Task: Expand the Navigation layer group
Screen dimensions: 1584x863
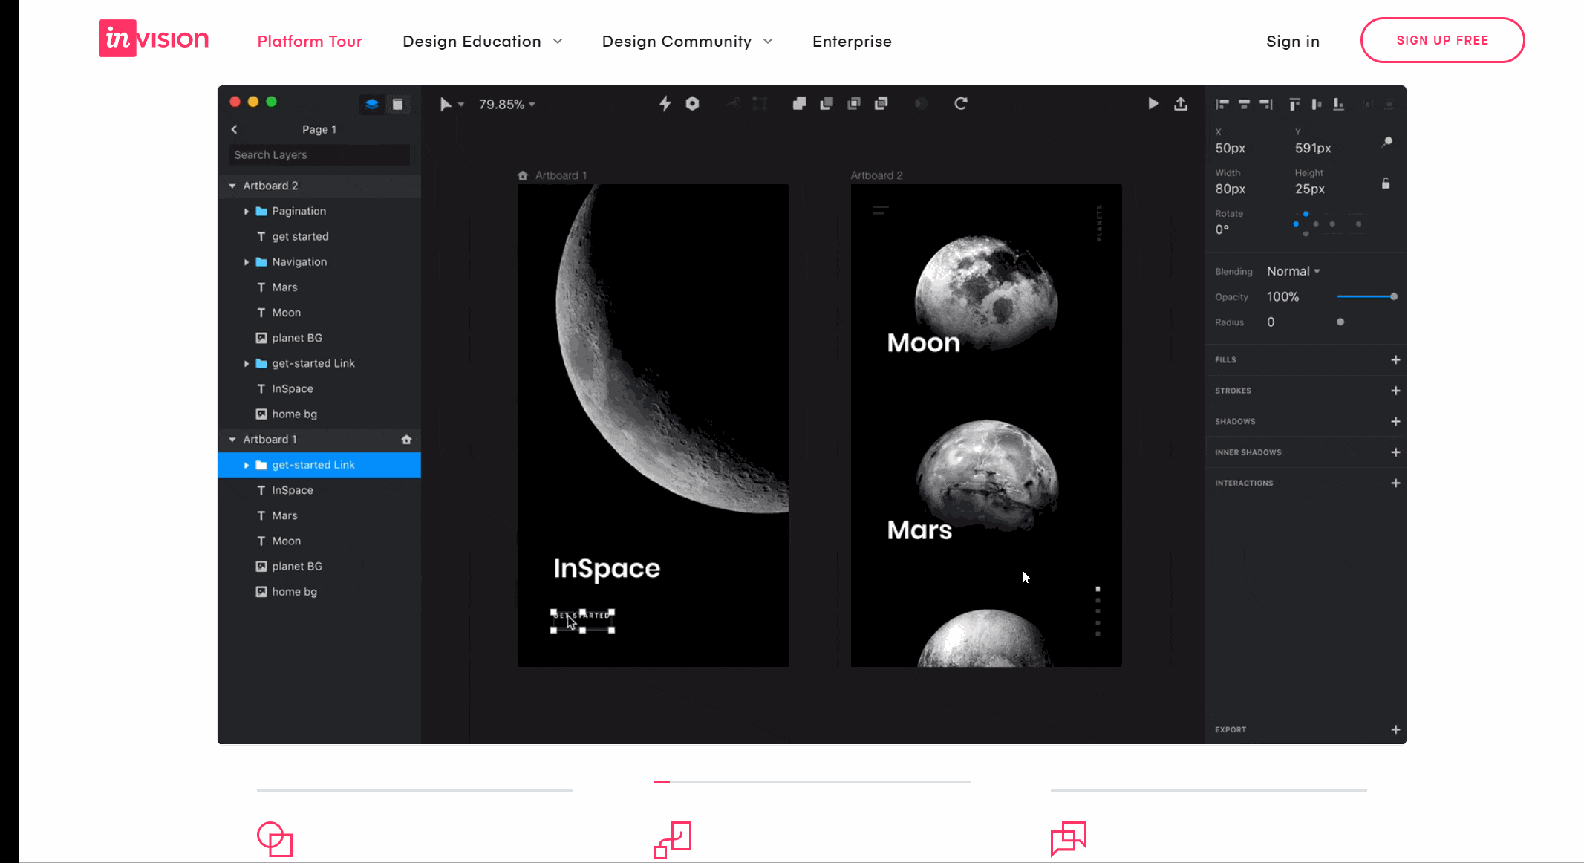Action: 247,261
